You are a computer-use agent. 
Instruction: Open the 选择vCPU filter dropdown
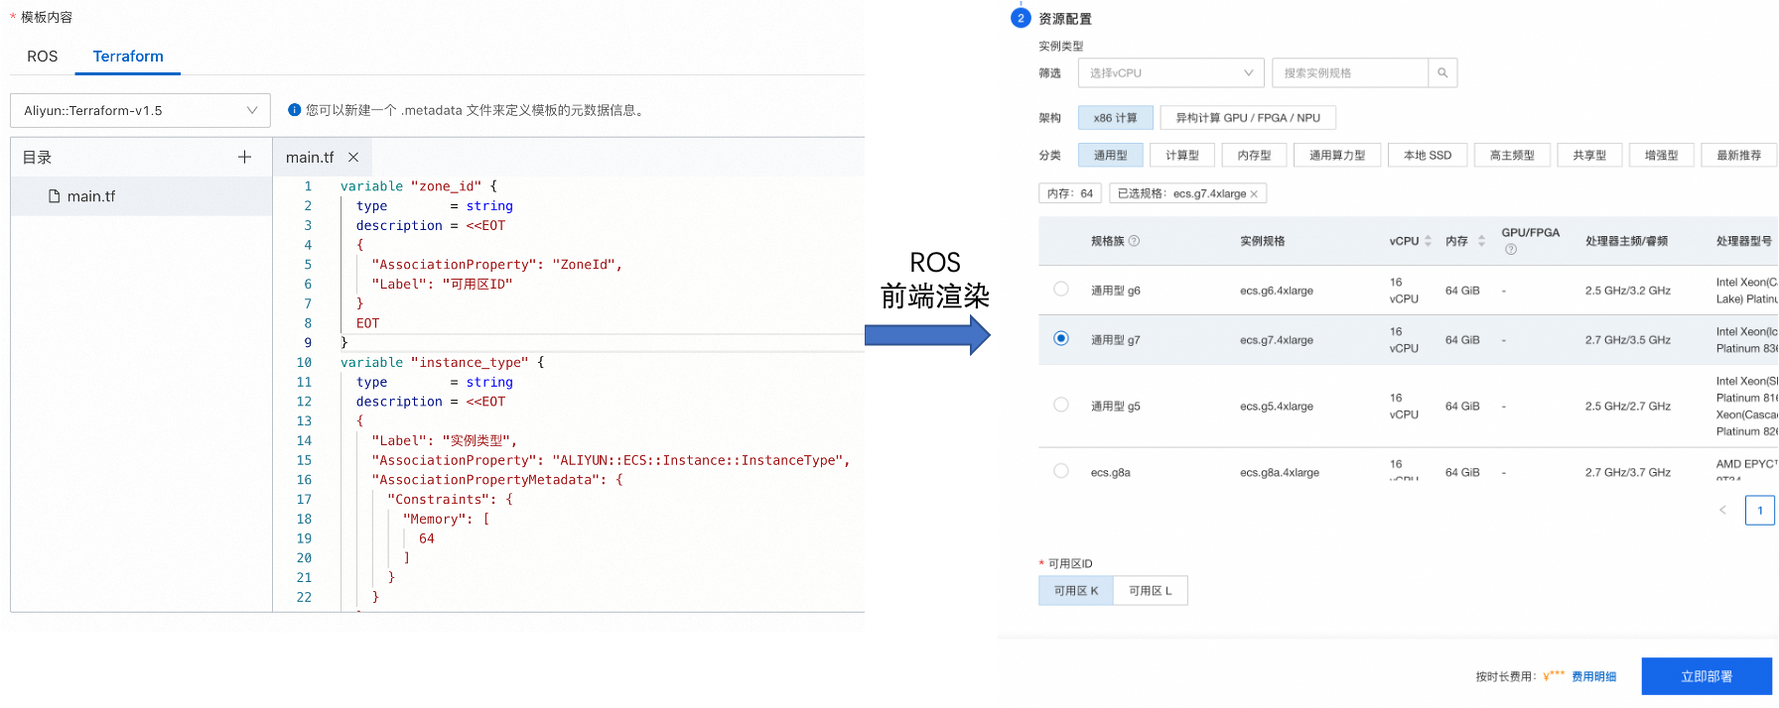tap(1171, 73)
